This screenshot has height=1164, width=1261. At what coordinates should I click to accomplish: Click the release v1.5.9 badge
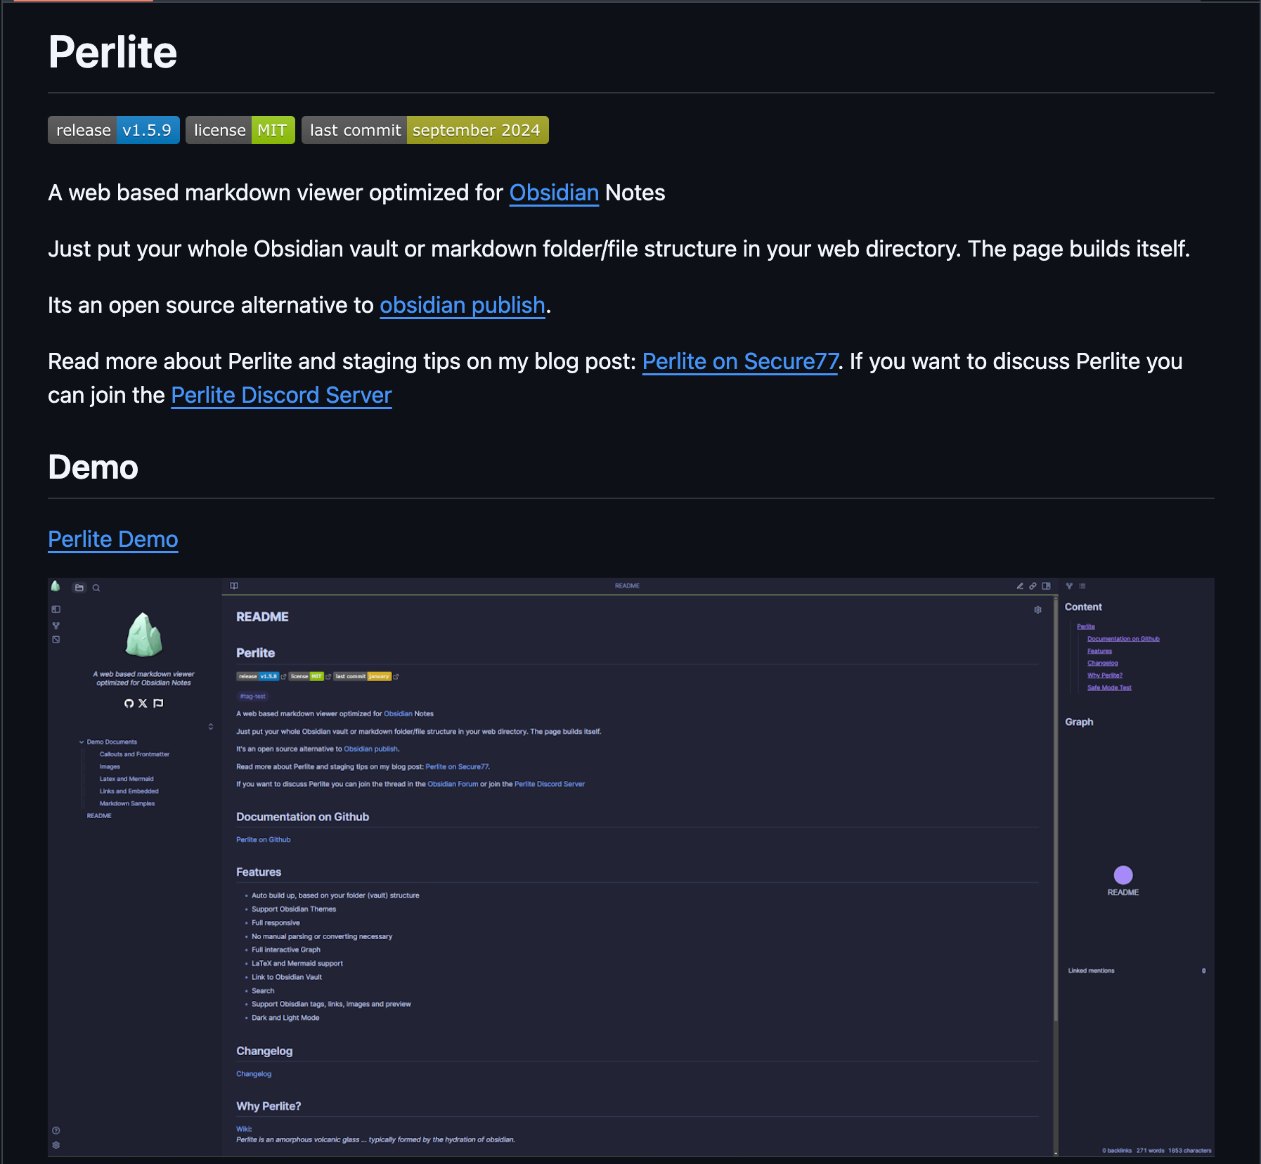(x=114, y=130)
